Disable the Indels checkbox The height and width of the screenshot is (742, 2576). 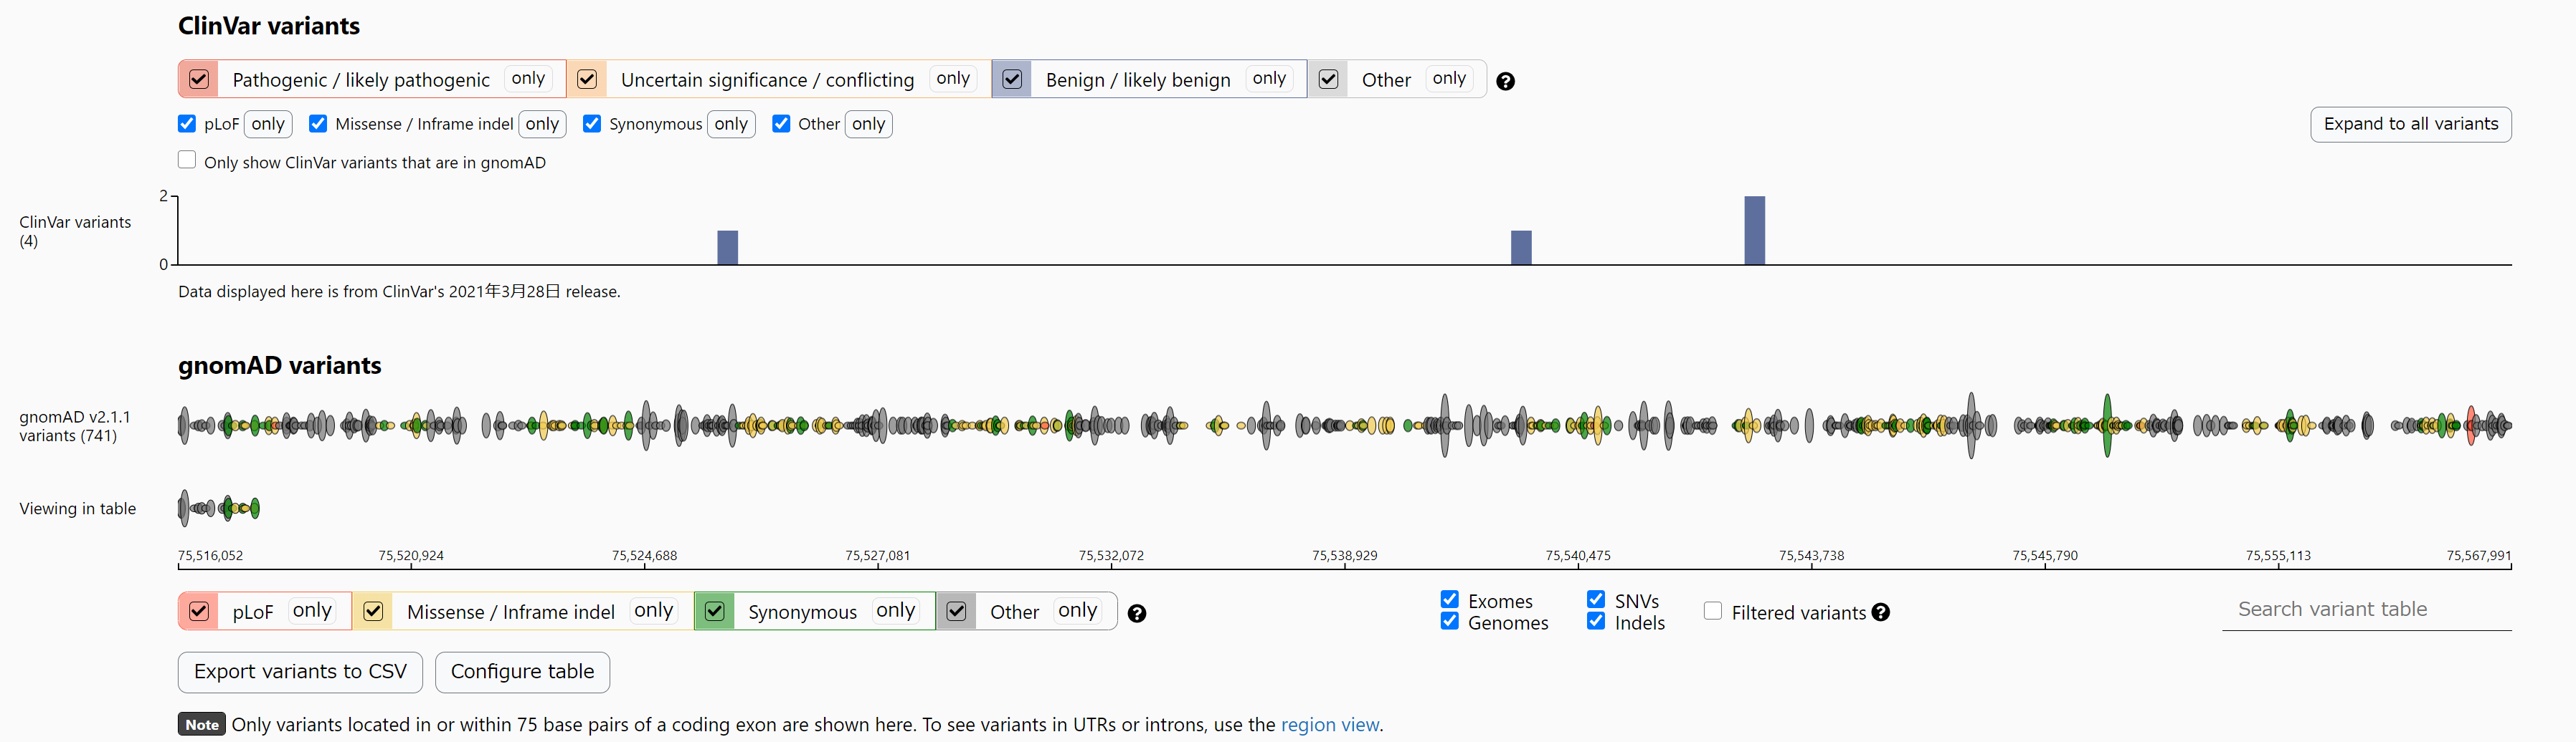1596,621
